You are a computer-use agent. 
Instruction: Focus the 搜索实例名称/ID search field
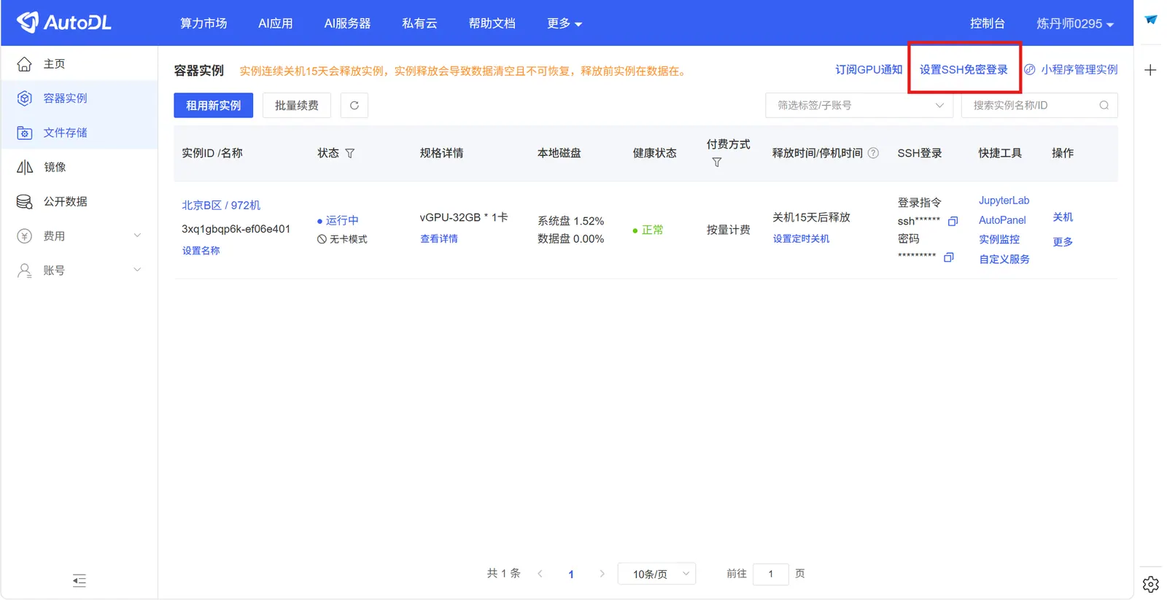click(x=1032, y=105)
